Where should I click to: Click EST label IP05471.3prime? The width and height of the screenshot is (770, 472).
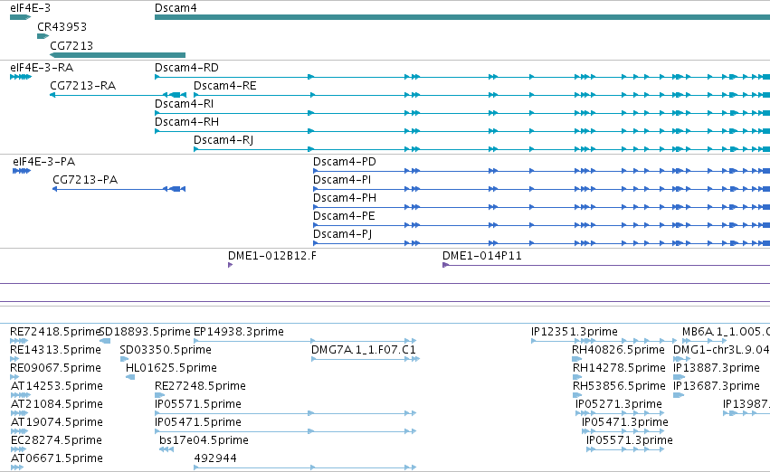[x=625, y=422]
